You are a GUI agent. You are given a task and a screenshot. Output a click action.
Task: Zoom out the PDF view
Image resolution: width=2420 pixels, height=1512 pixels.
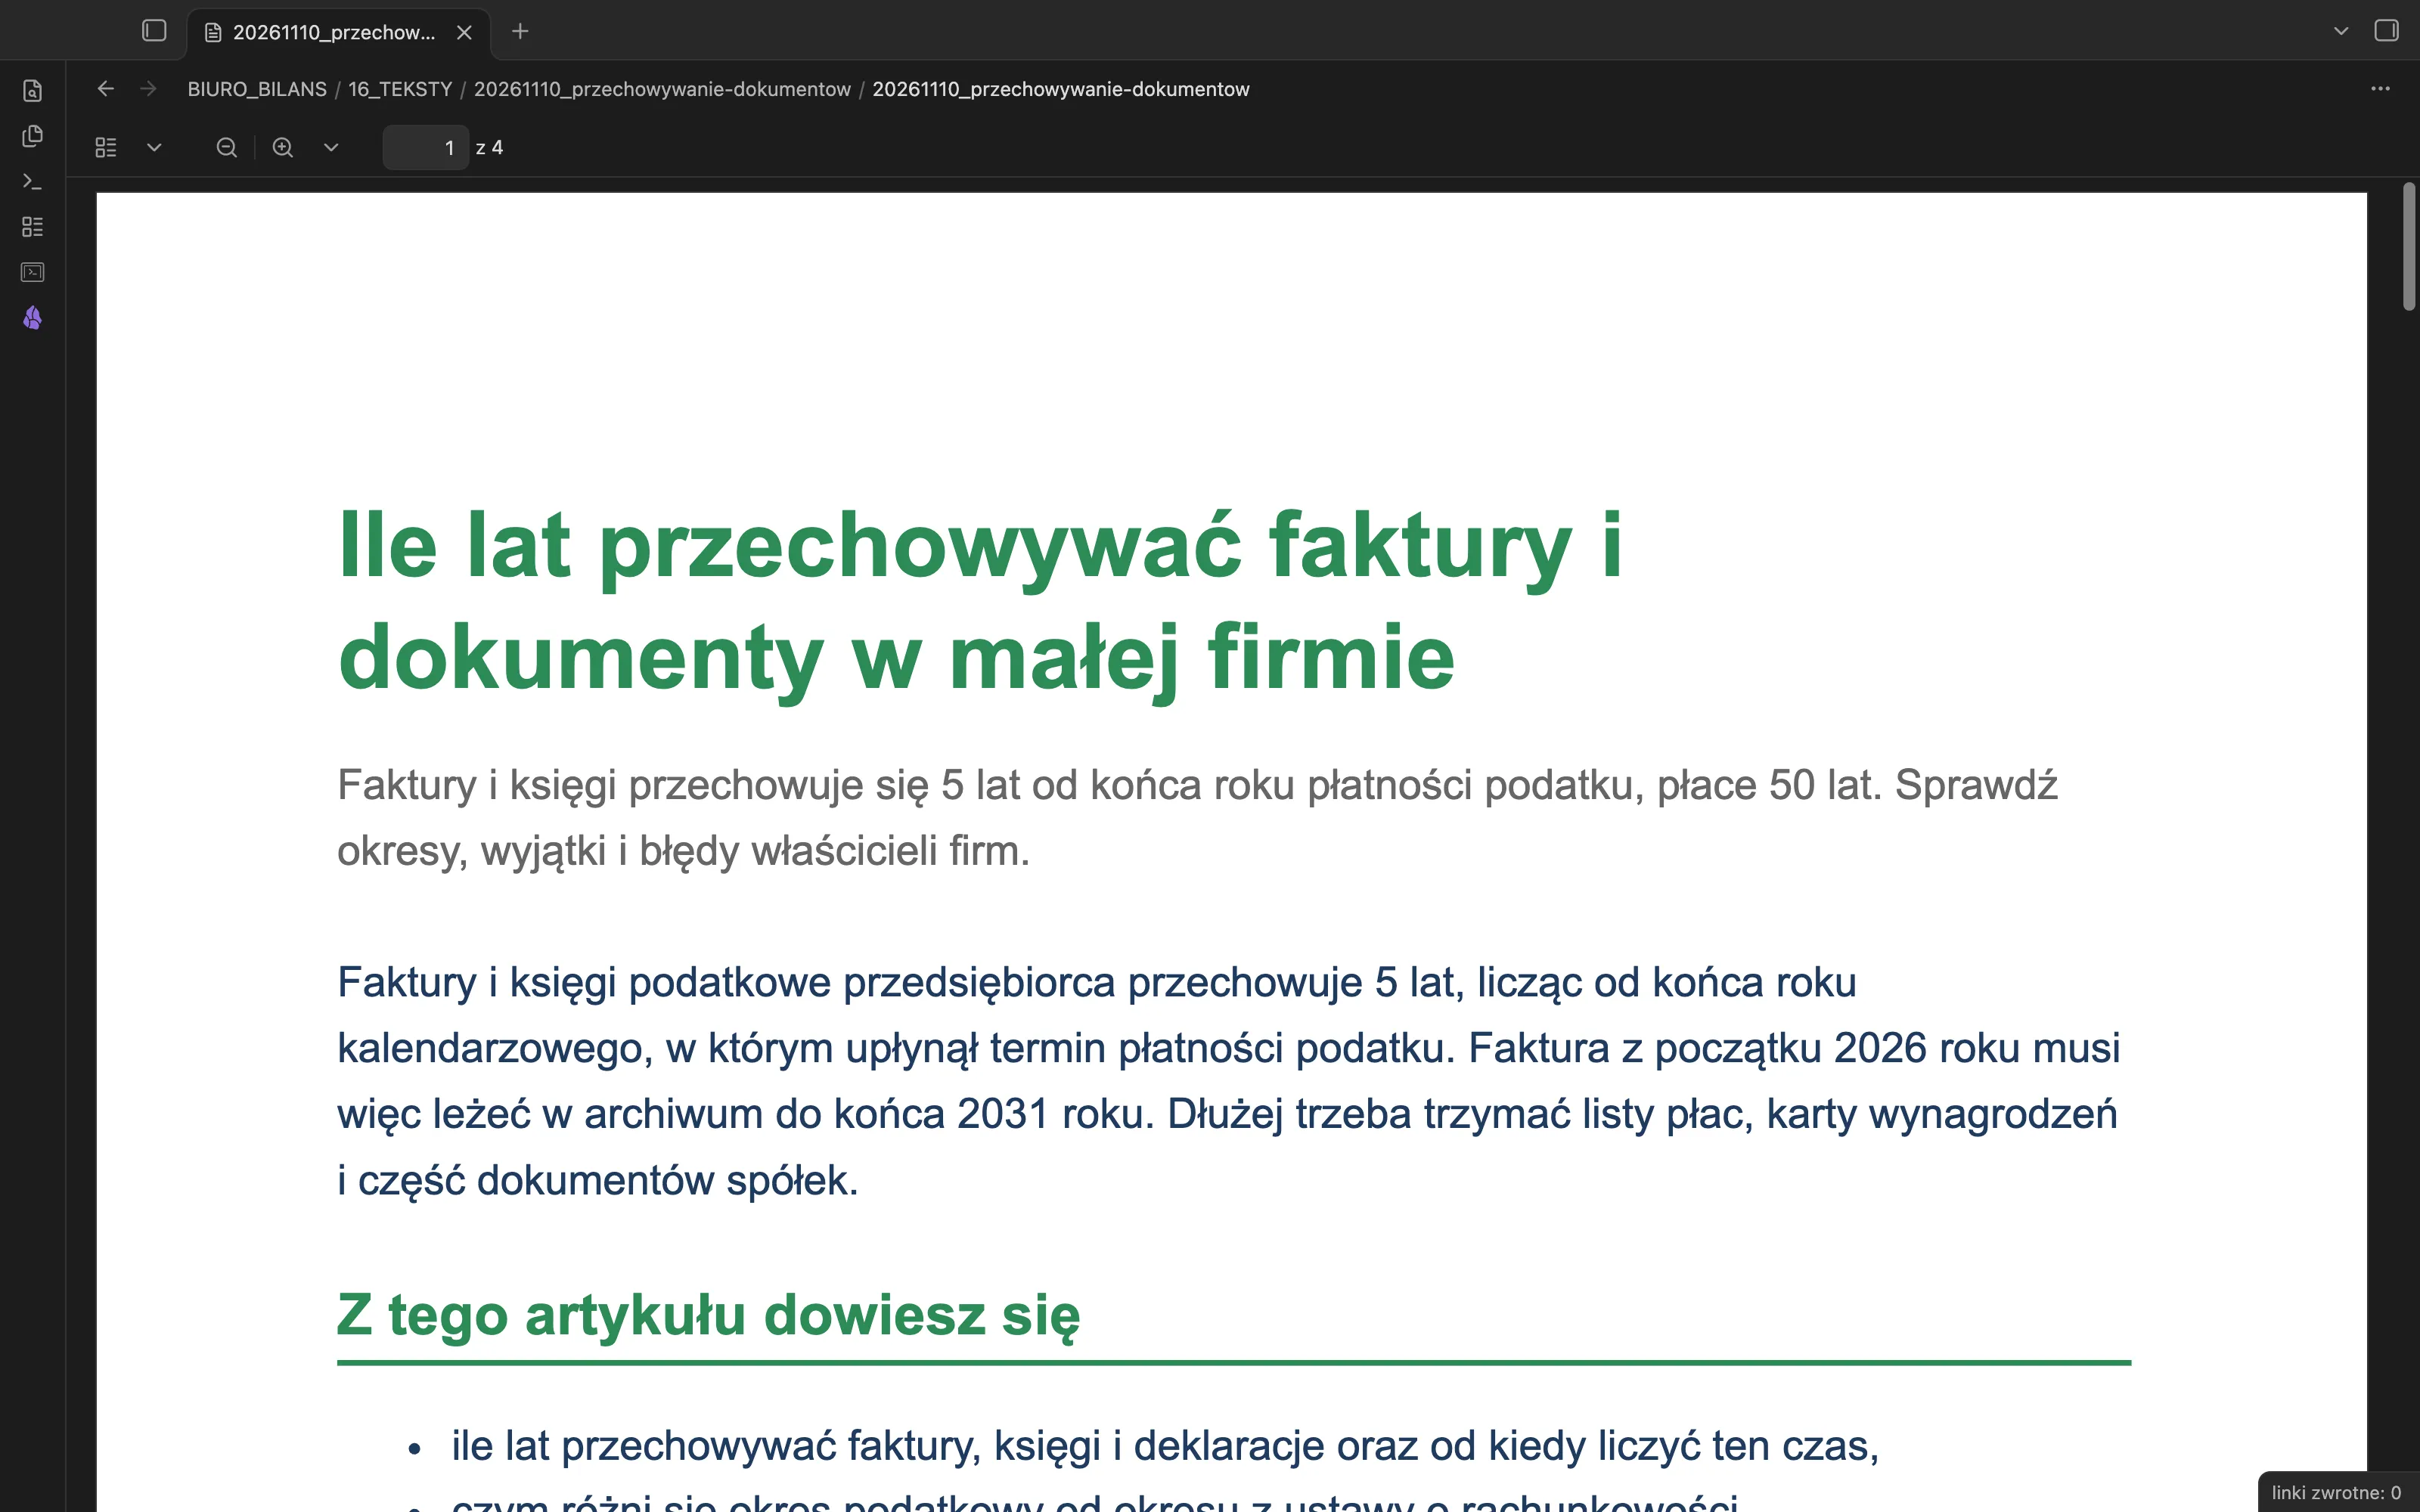click(227, 148)
